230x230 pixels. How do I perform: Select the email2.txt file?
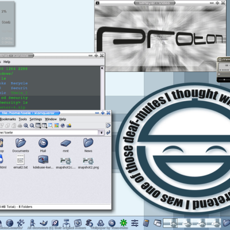pos(21,162)
